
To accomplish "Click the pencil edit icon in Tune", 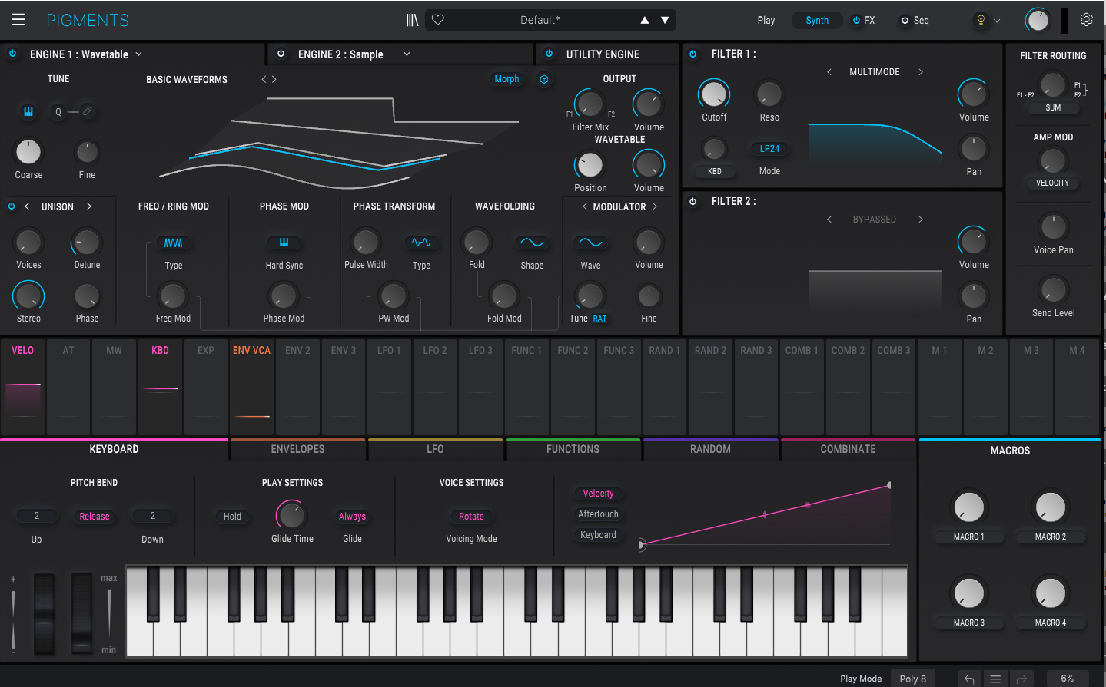I will click(88, 111).
